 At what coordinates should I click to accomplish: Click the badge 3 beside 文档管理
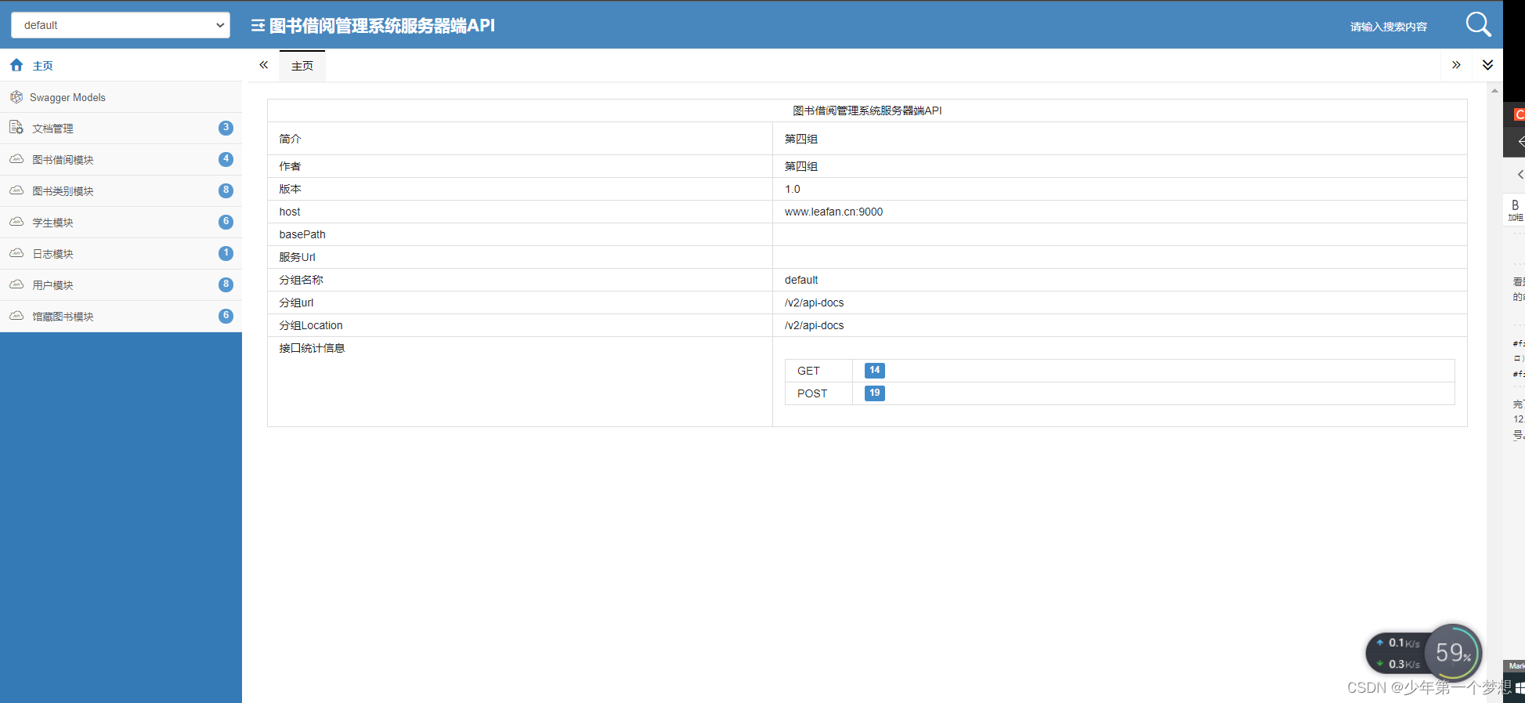[x=226, y=128]
